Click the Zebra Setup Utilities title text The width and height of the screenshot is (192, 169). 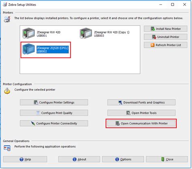22,5
